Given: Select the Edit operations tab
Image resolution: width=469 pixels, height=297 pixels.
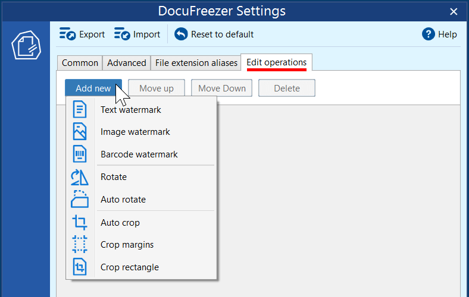Looking at the screenshot, I should (276, 62).
